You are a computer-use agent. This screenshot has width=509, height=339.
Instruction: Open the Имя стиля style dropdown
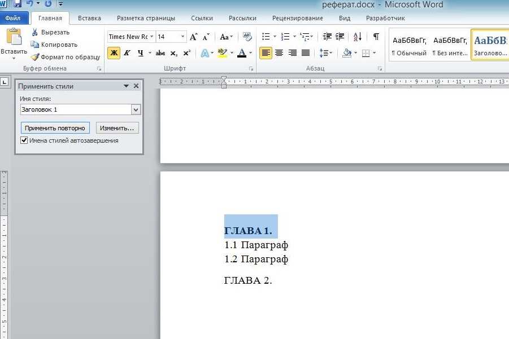(136, 109)
